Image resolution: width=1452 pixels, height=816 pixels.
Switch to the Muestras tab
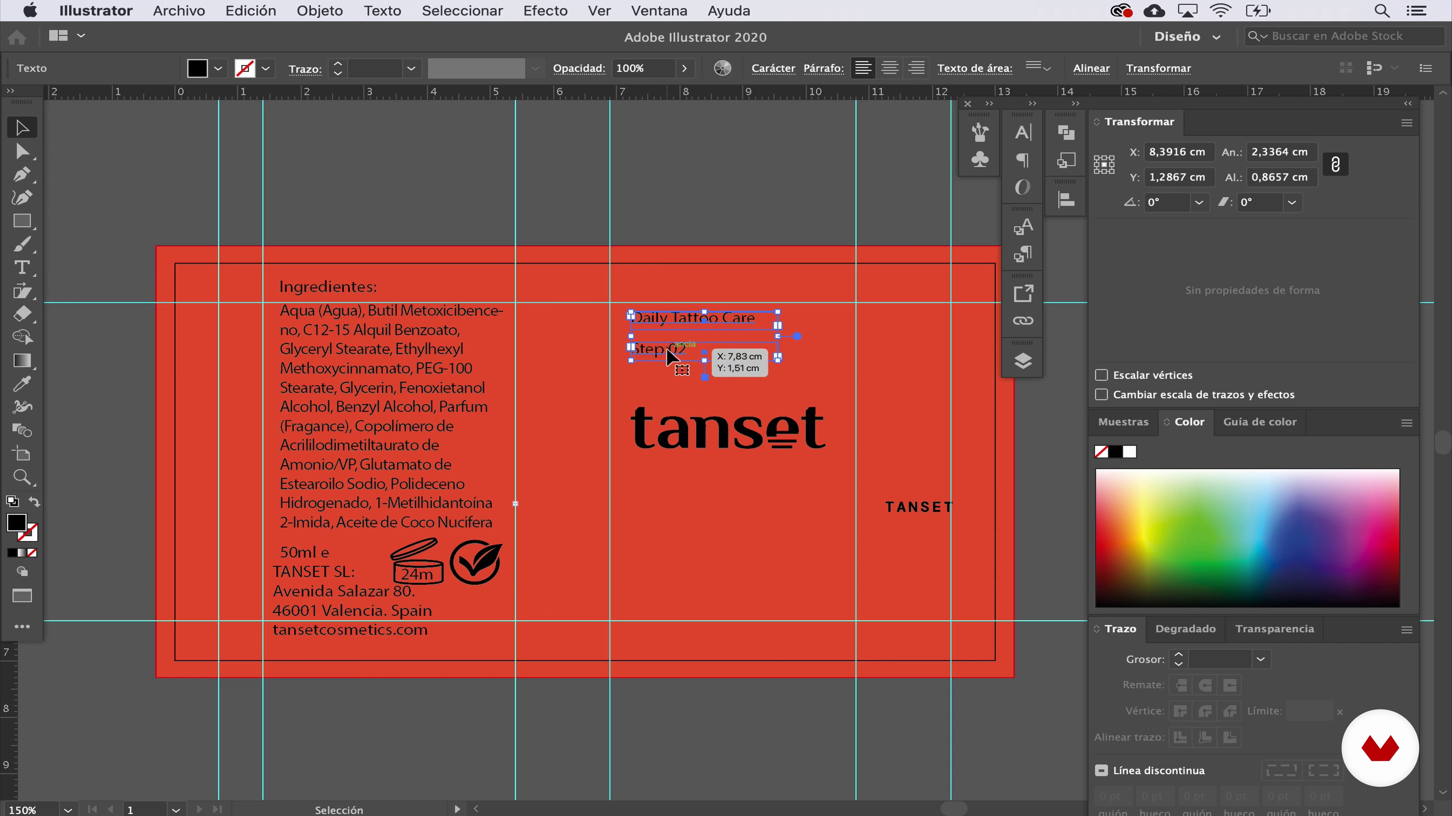pos(1123,422)
